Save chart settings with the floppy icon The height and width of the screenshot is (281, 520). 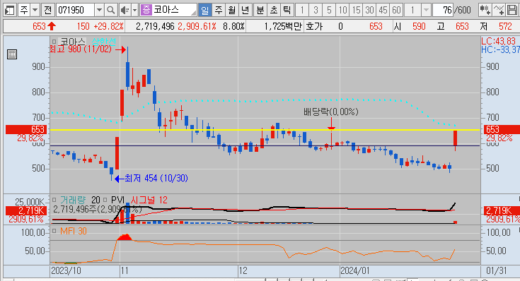point(512,11)
